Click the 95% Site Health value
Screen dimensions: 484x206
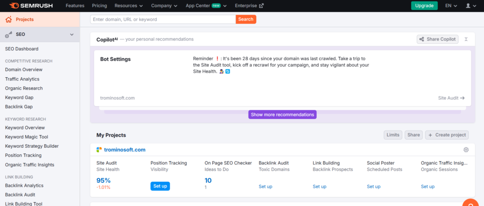(x=104, y=180)
